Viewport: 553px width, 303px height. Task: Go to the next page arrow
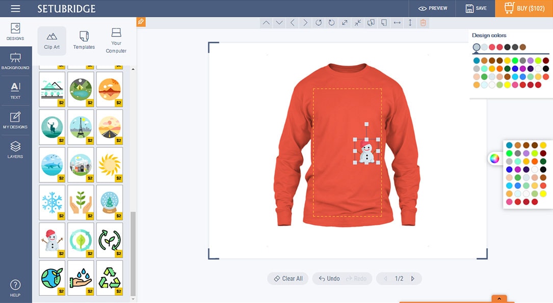click(413, 279)
